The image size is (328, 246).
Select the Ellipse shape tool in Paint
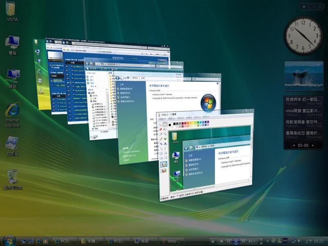pyautogui.click(x=161, y=158)
